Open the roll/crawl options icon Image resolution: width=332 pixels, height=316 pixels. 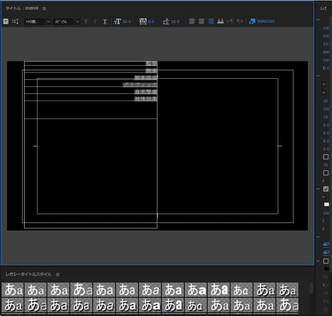[x=15, y=21]
